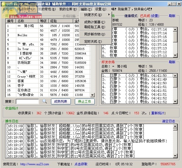Sort friend list by 等级 column header
Viewport: 182px width, 168px height.
coord(44,21)
